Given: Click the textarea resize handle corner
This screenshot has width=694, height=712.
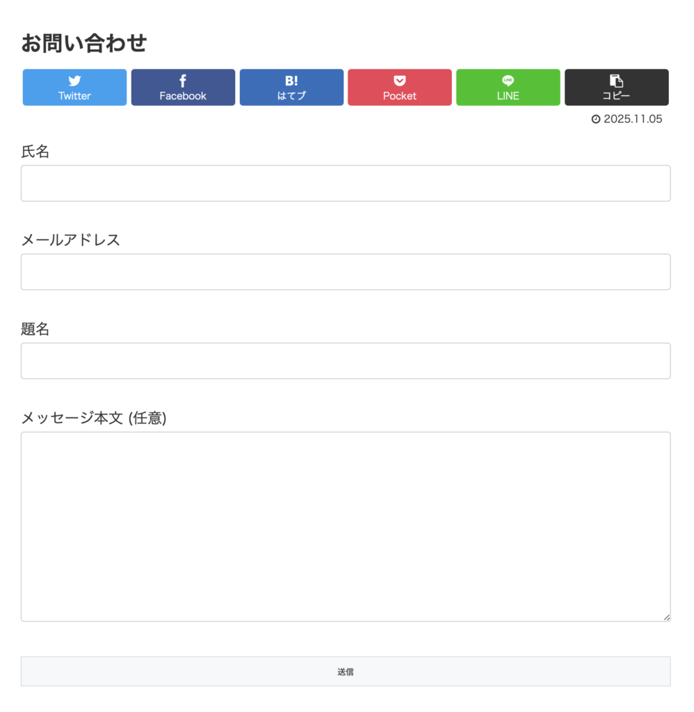Looking at the screenshot, I should pos(667,617).
